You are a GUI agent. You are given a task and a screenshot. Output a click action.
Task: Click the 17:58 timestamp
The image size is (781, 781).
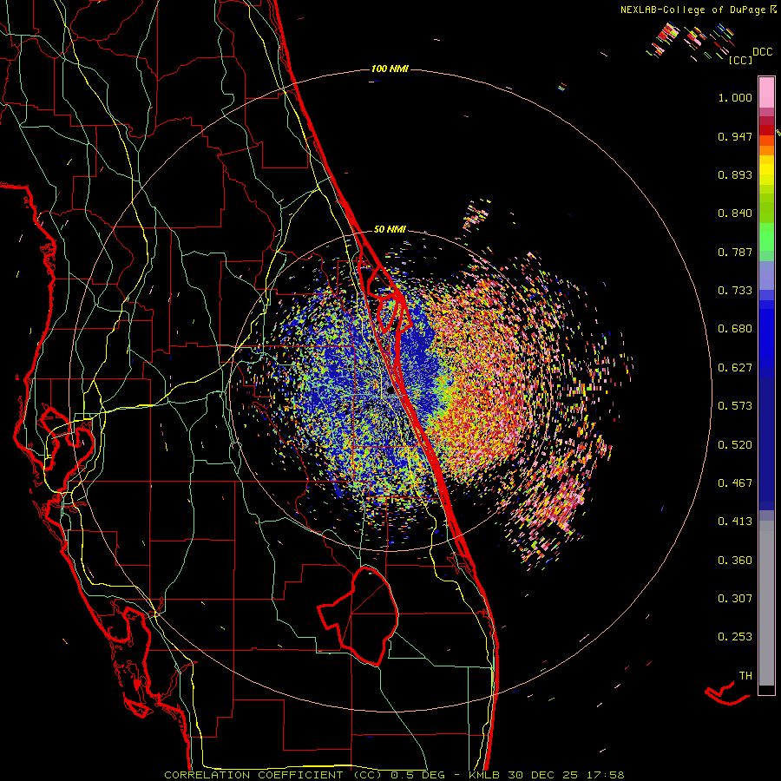tap(606, 775)
